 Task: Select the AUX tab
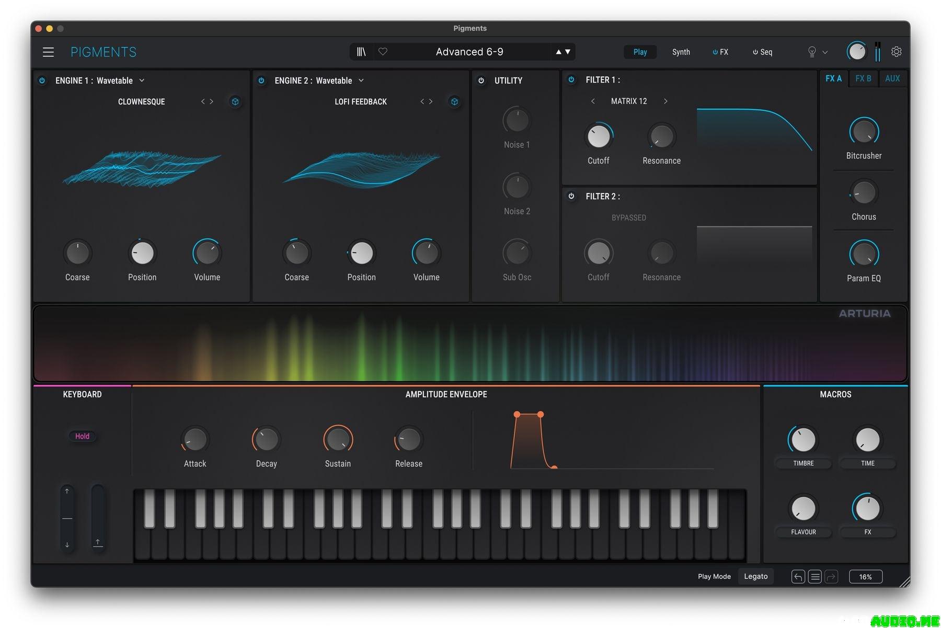click(x=892, y=78)
